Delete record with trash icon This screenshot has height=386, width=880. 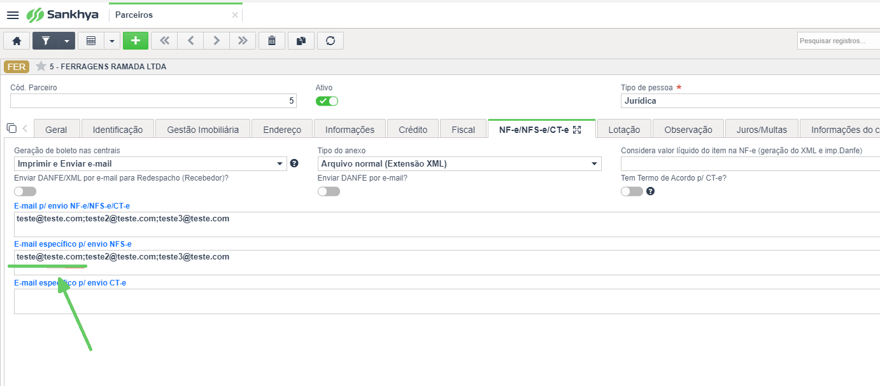click(272, 41)
